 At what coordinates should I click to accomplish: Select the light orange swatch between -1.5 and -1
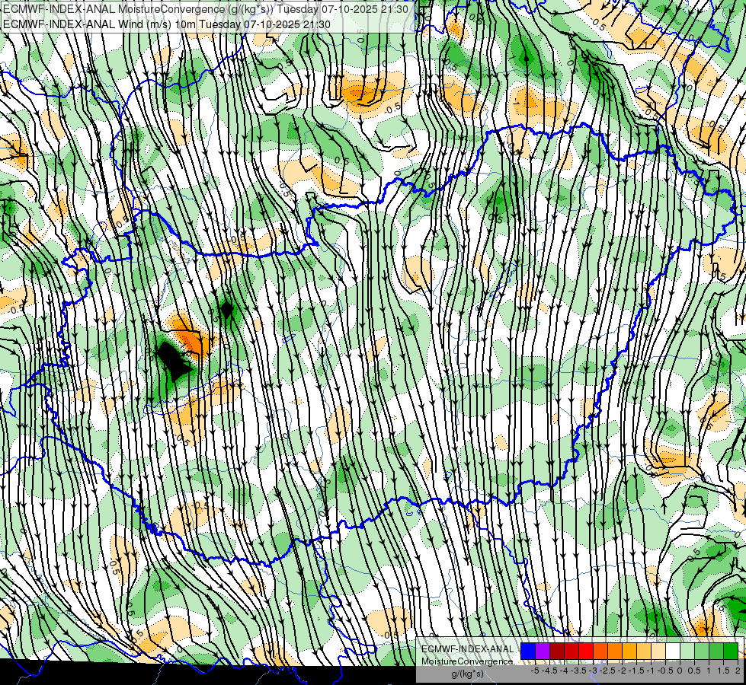pos(644,651)
